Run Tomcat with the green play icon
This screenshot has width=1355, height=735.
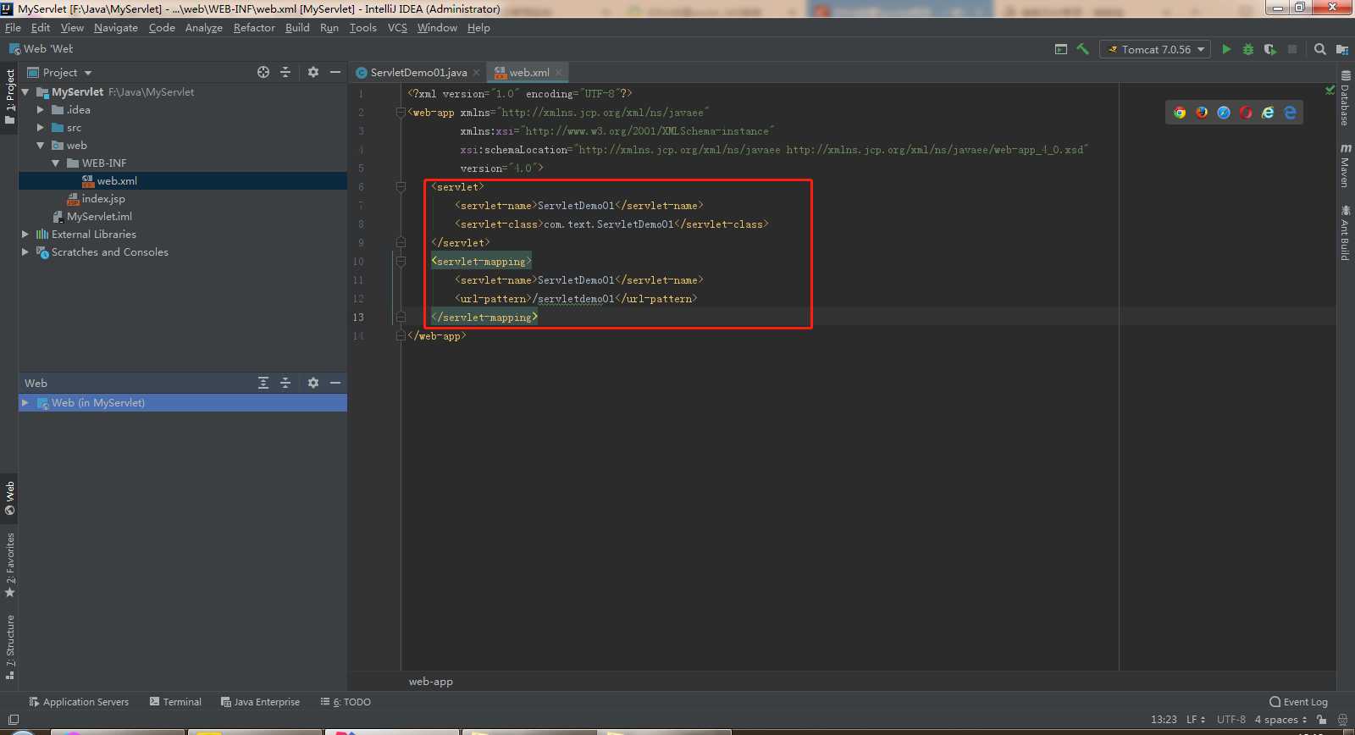point(1226,49)
